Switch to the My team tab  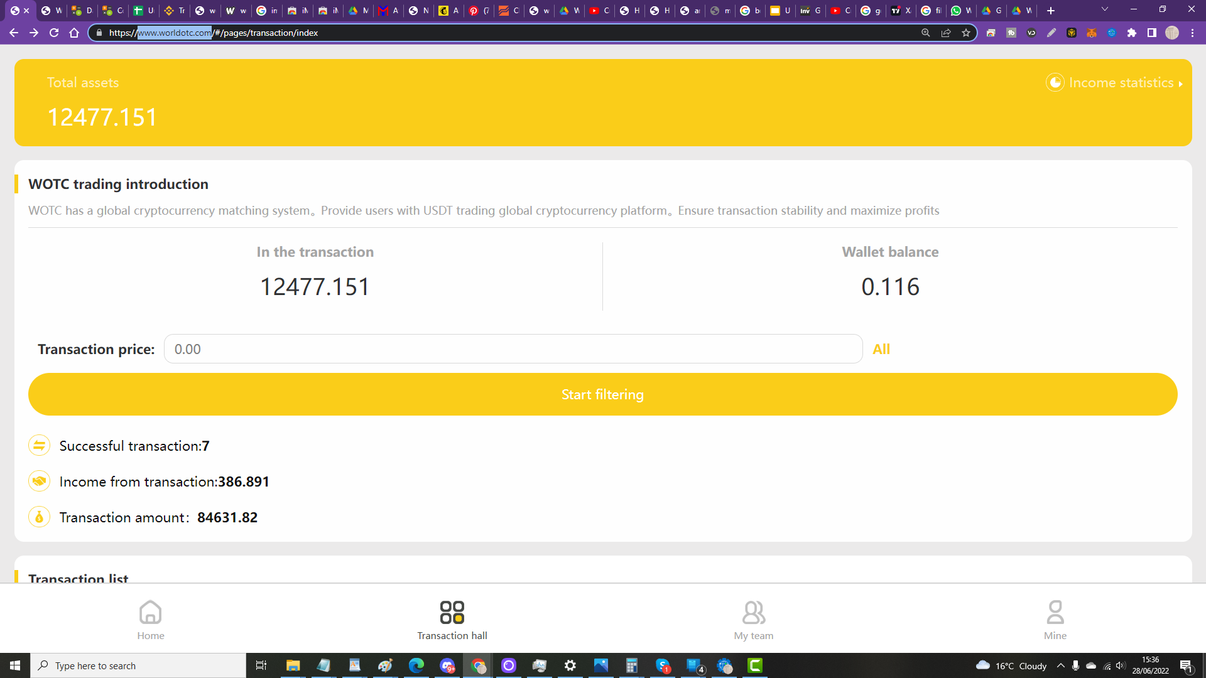click(754, 620)
